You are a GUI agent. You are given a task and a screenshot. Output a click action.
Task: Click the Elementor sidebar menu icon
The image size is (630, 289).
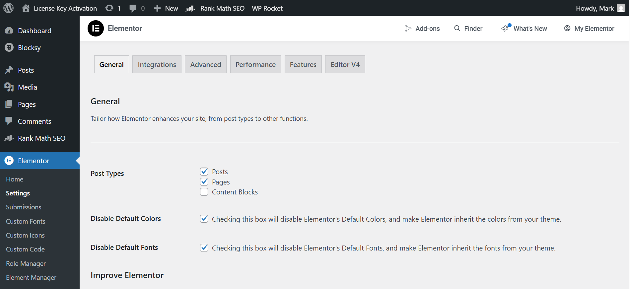9,161
